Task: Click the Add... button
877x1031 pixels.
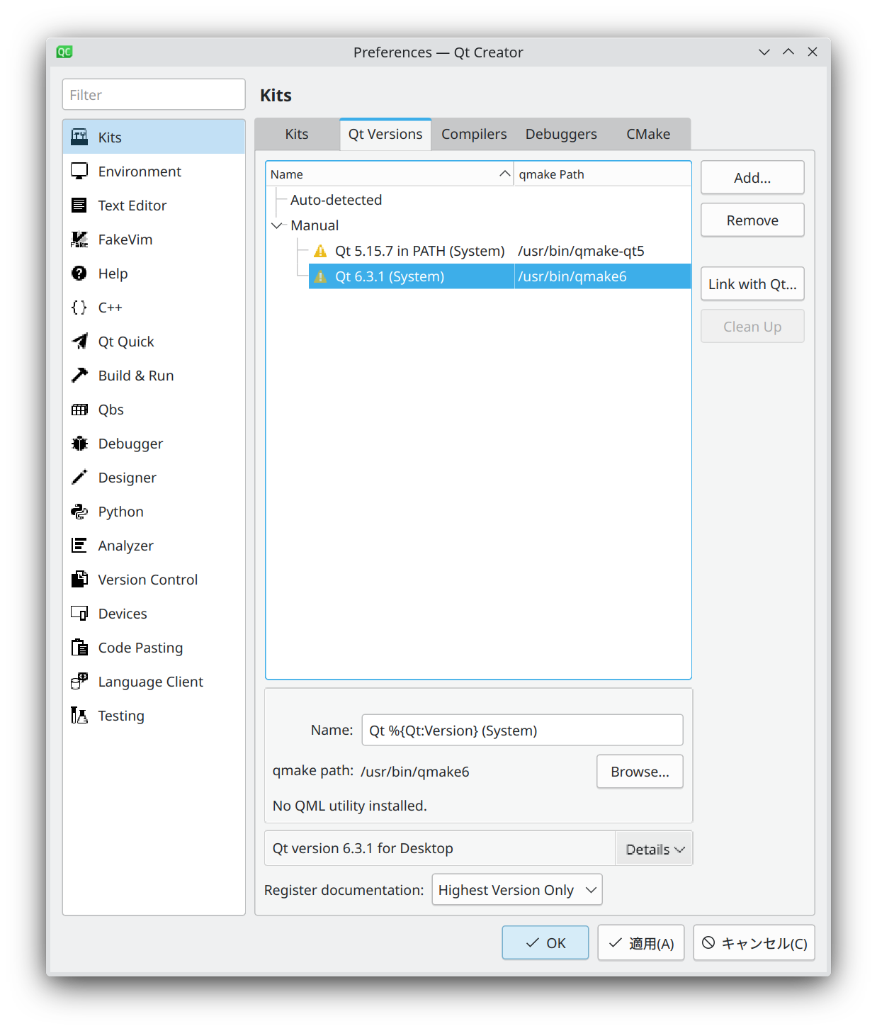Action: (752, 178)
